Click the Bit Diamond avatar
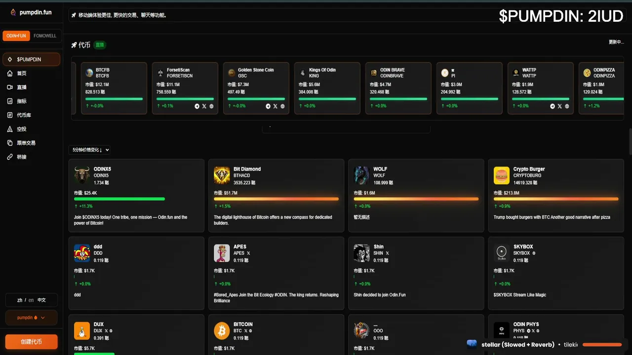Image resolution: width=632 pixels, height=355 pixels. pos(222,175)
